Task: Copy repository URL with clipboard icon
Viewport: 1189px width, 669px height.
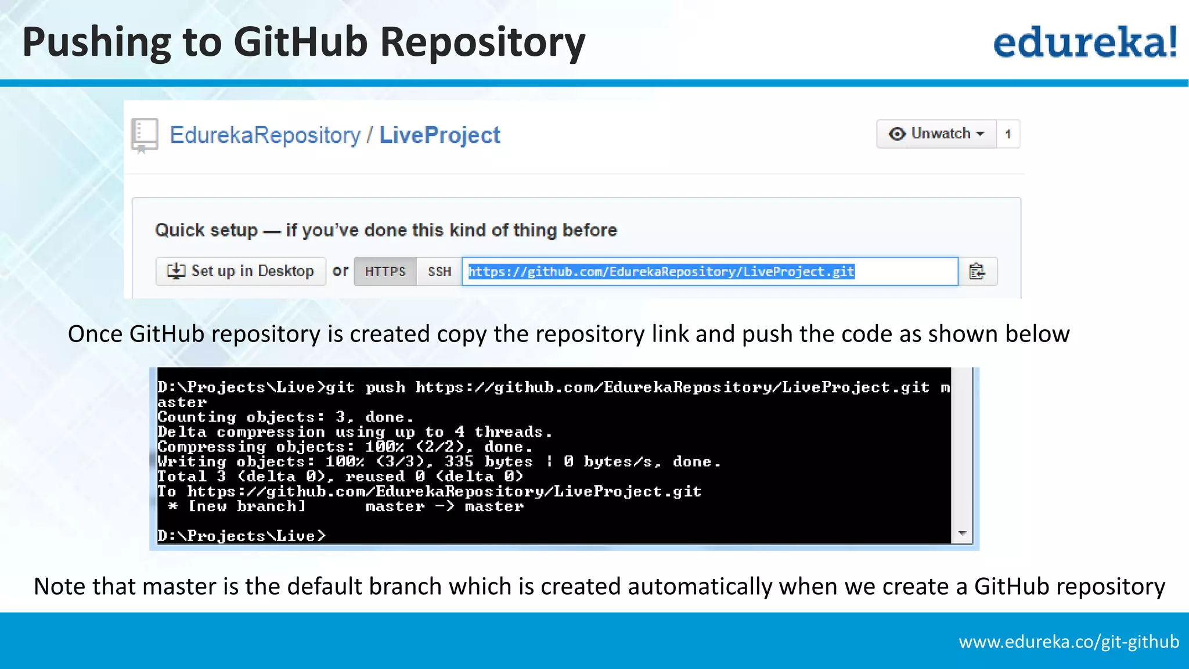Action: (978, 271)
